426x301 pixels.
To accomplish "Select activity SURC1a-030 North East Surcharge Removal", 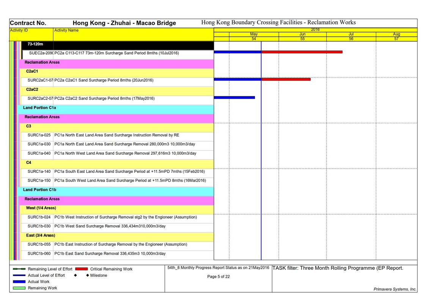I will tap(118, 146).
